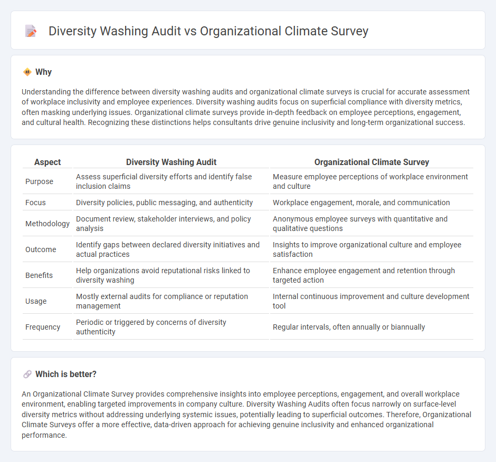496x462 pixels.
Task: Click cell 'Measure employee perceptions of workplace environment and culture'
Action: pos(371,181)
